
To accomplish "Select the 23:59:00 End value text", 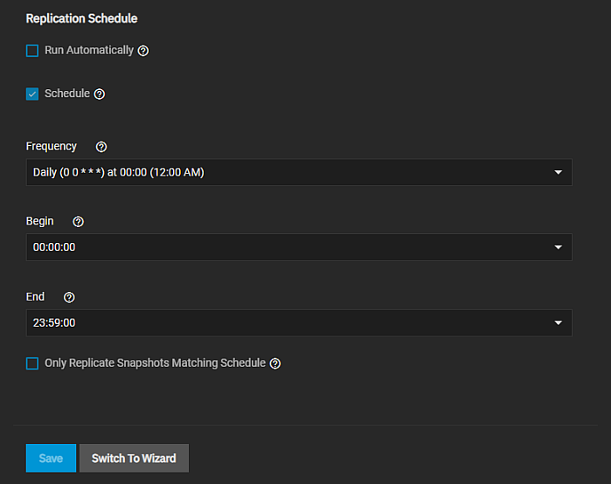I will pos(54,323).
